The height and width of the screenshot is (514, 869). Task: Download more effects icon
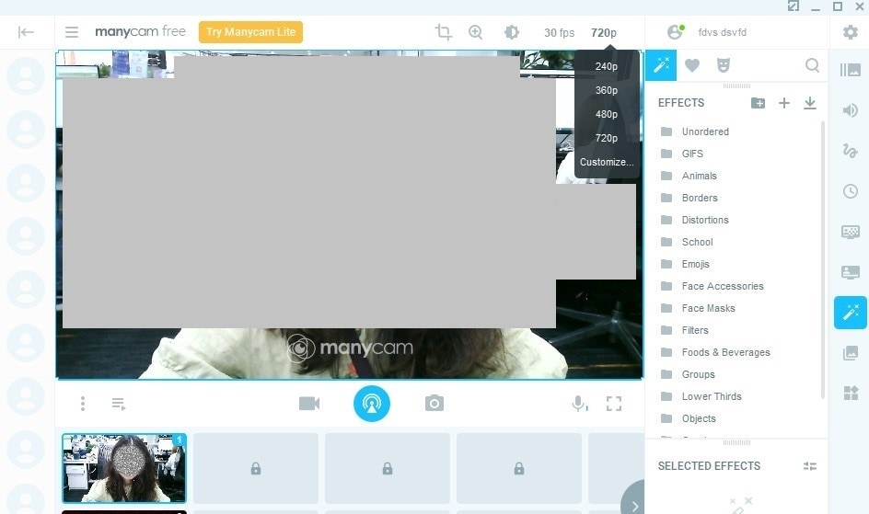(810, 103)
